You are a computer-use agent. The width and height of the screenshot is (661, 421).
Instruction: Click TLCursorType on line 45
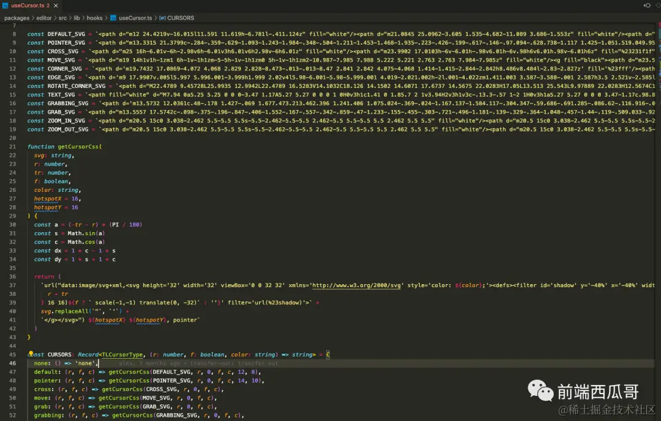(x=122, y=354)
